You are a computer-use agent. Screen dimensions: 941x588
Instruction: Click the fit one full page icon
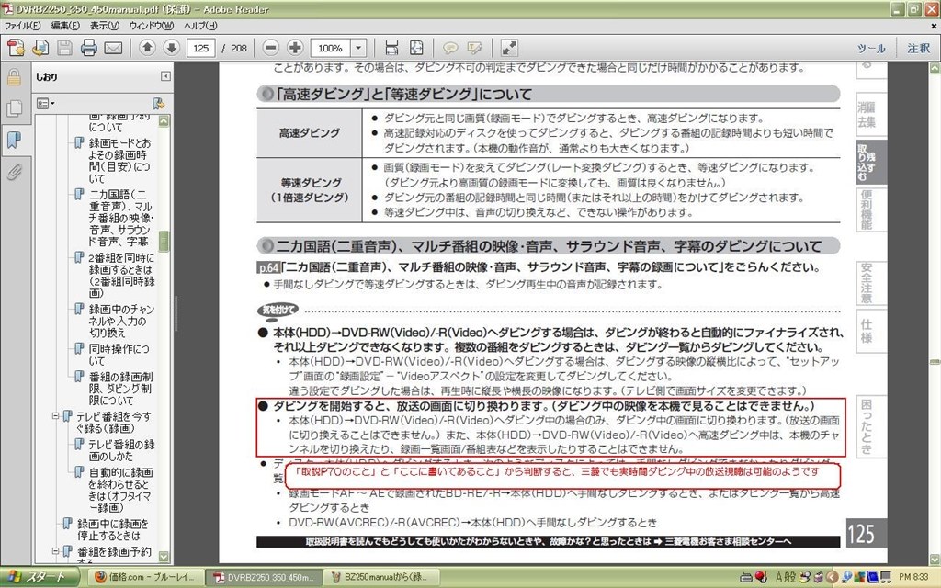416,48
